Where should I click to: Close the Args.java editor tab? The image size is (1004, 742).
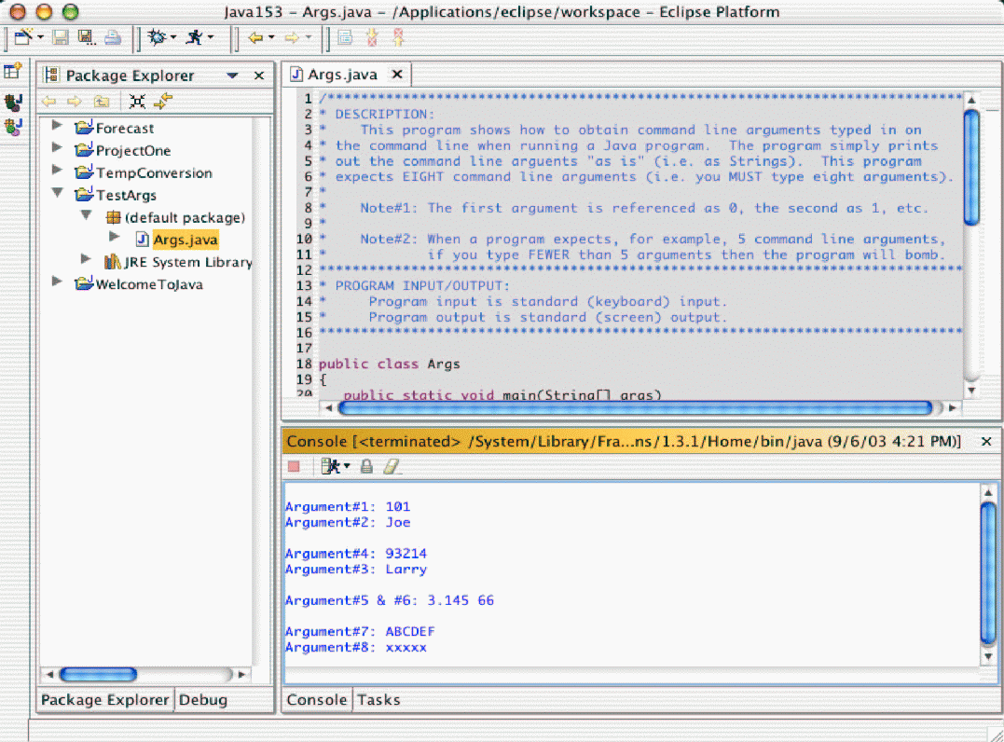(x=396, y=74)
